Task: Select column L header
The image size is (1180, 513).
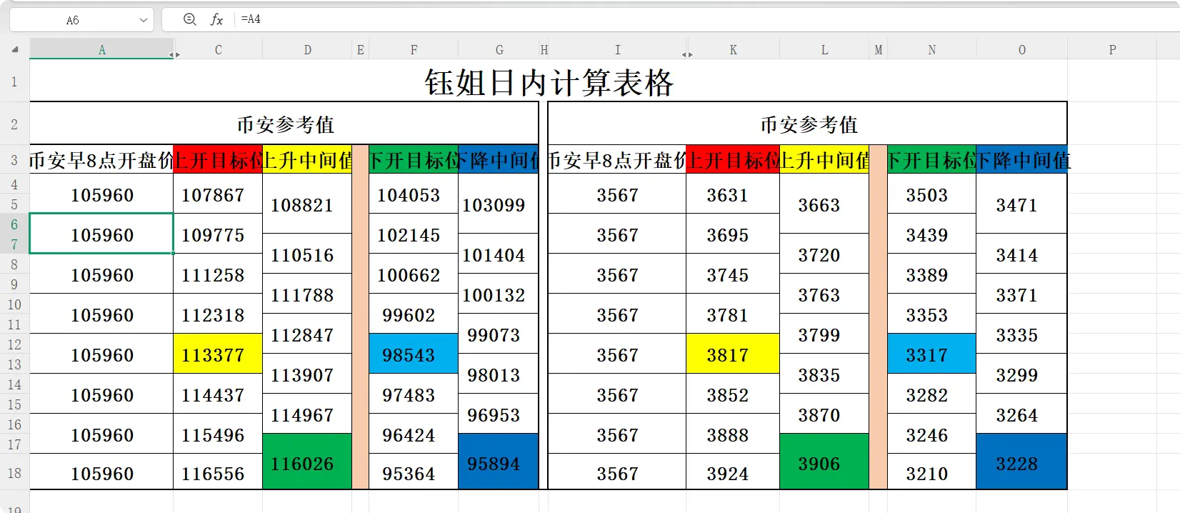Action: (824, 49)
